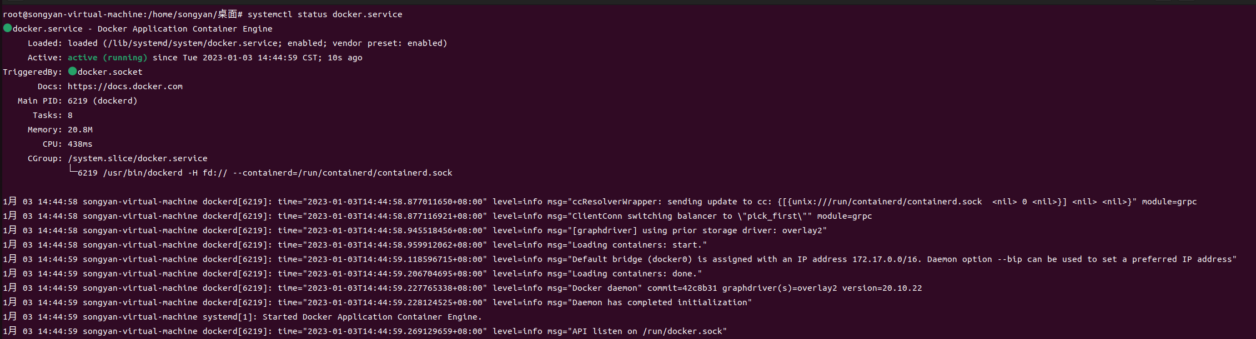The height and width of the screenshot is (339, 1256).
Task: Click the CGroup /system.slice/docker.service path
Action: point(137,158)
